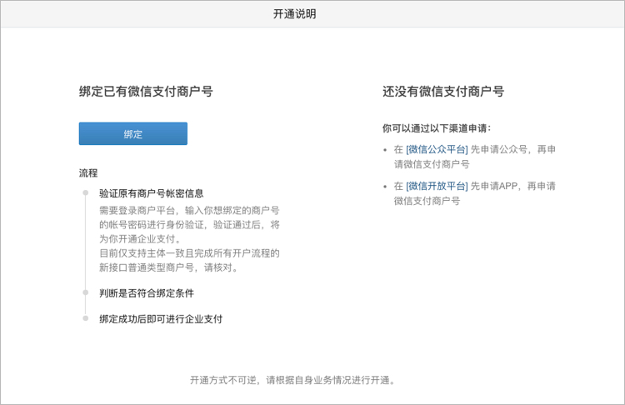Select step 验证原有商户号帐密信息
The image size is (625, 405).
point(152,193)
